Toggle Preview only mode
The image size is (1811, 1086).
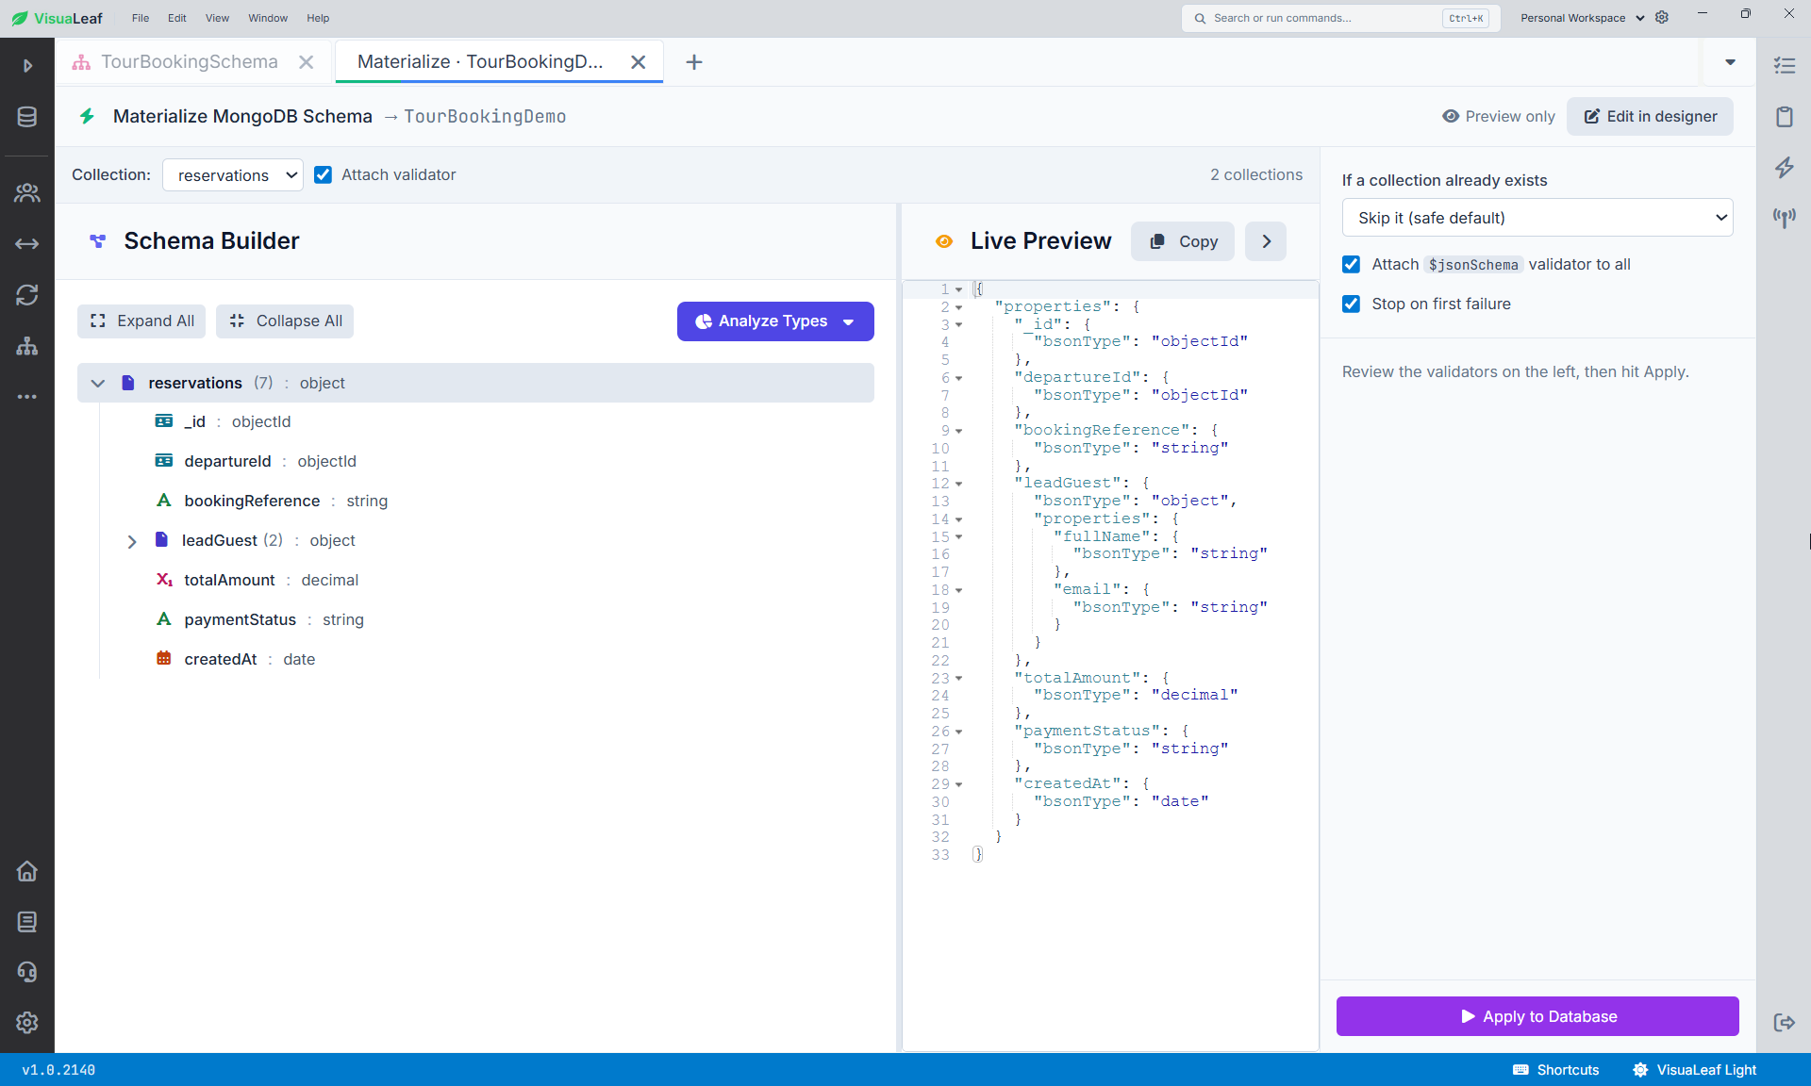(1499, 116)
